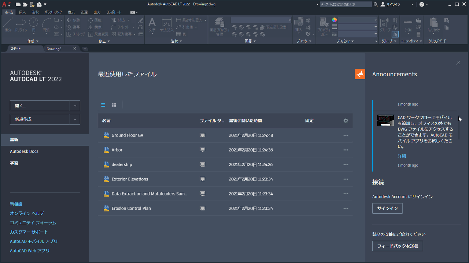Click the Sign In (サインイン) button under Connect
The width and height of the screenshot is (469, 263).
[387, 208]
